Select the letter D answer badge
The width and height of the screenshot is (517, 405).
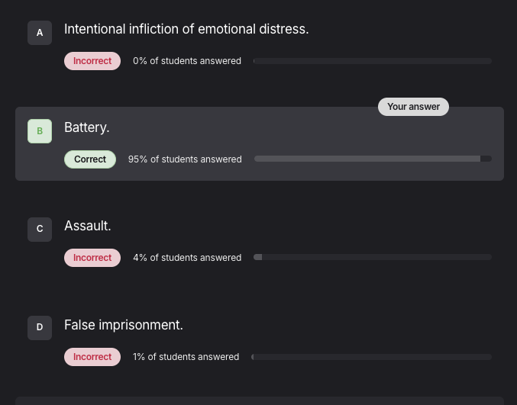(x=40, y=328)
